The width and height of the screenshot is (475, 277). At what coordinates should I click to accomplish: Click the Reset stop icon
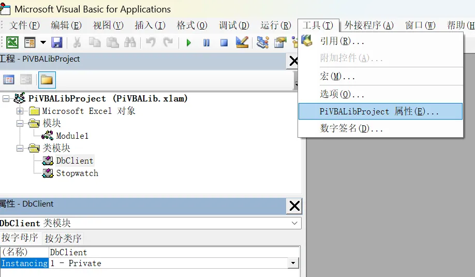pos(224,43)
